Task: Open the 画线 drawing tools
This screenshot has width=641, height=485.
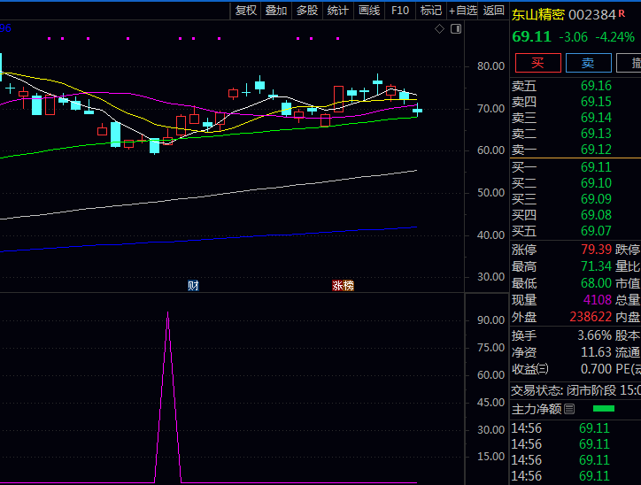Action: [x=369, y=10]
